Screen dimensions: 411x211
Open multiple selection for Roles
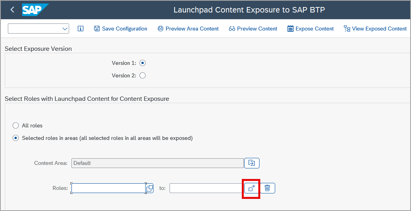(252, 188)
